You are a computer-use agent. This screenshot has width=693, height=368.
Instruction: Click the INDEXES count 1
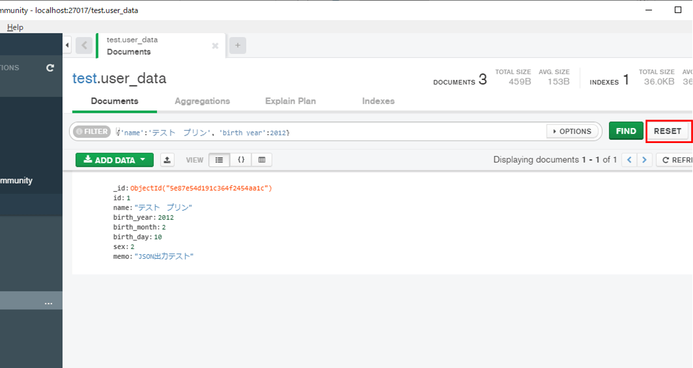click(626, 79)
